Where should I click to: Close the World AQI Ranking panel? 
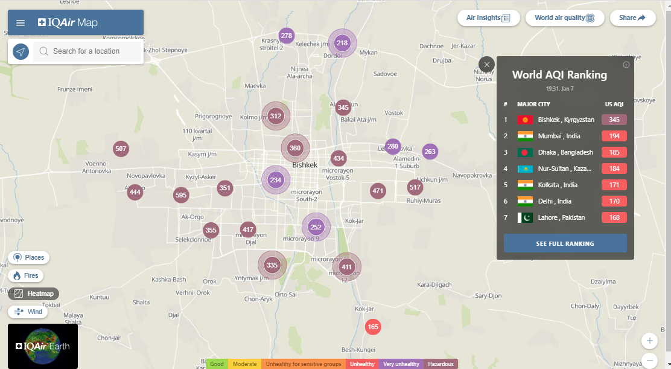pos(486,65)
